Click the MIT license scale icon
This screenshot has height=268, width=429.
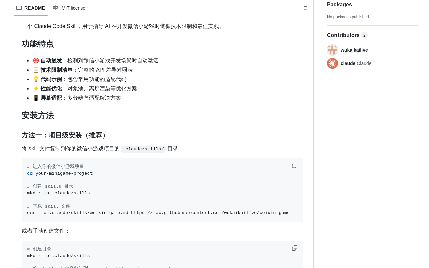click(56, 8)
